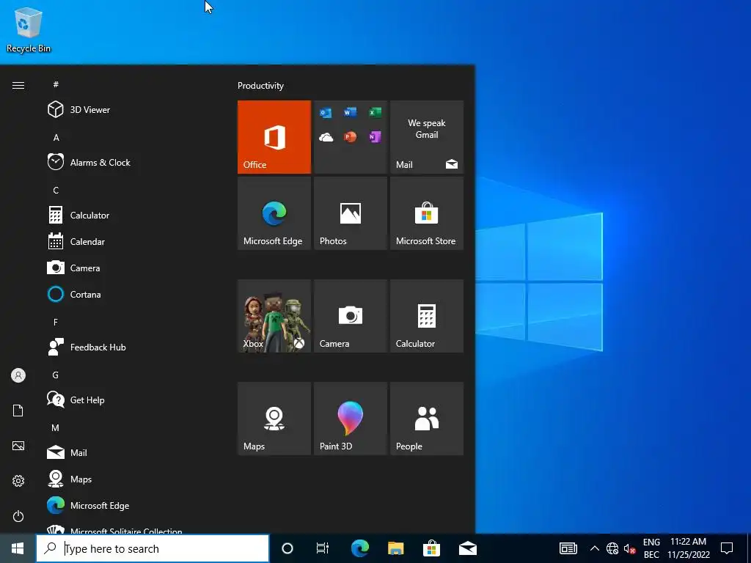The height and width of the screenshot is (563, 751).
Task: Open the Recycle Bin desktop icon
Action: pos(29,30)
